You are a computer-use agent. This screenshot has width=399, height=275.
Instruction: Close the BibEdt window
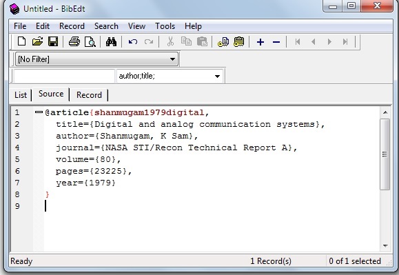(x=377, y=6)
